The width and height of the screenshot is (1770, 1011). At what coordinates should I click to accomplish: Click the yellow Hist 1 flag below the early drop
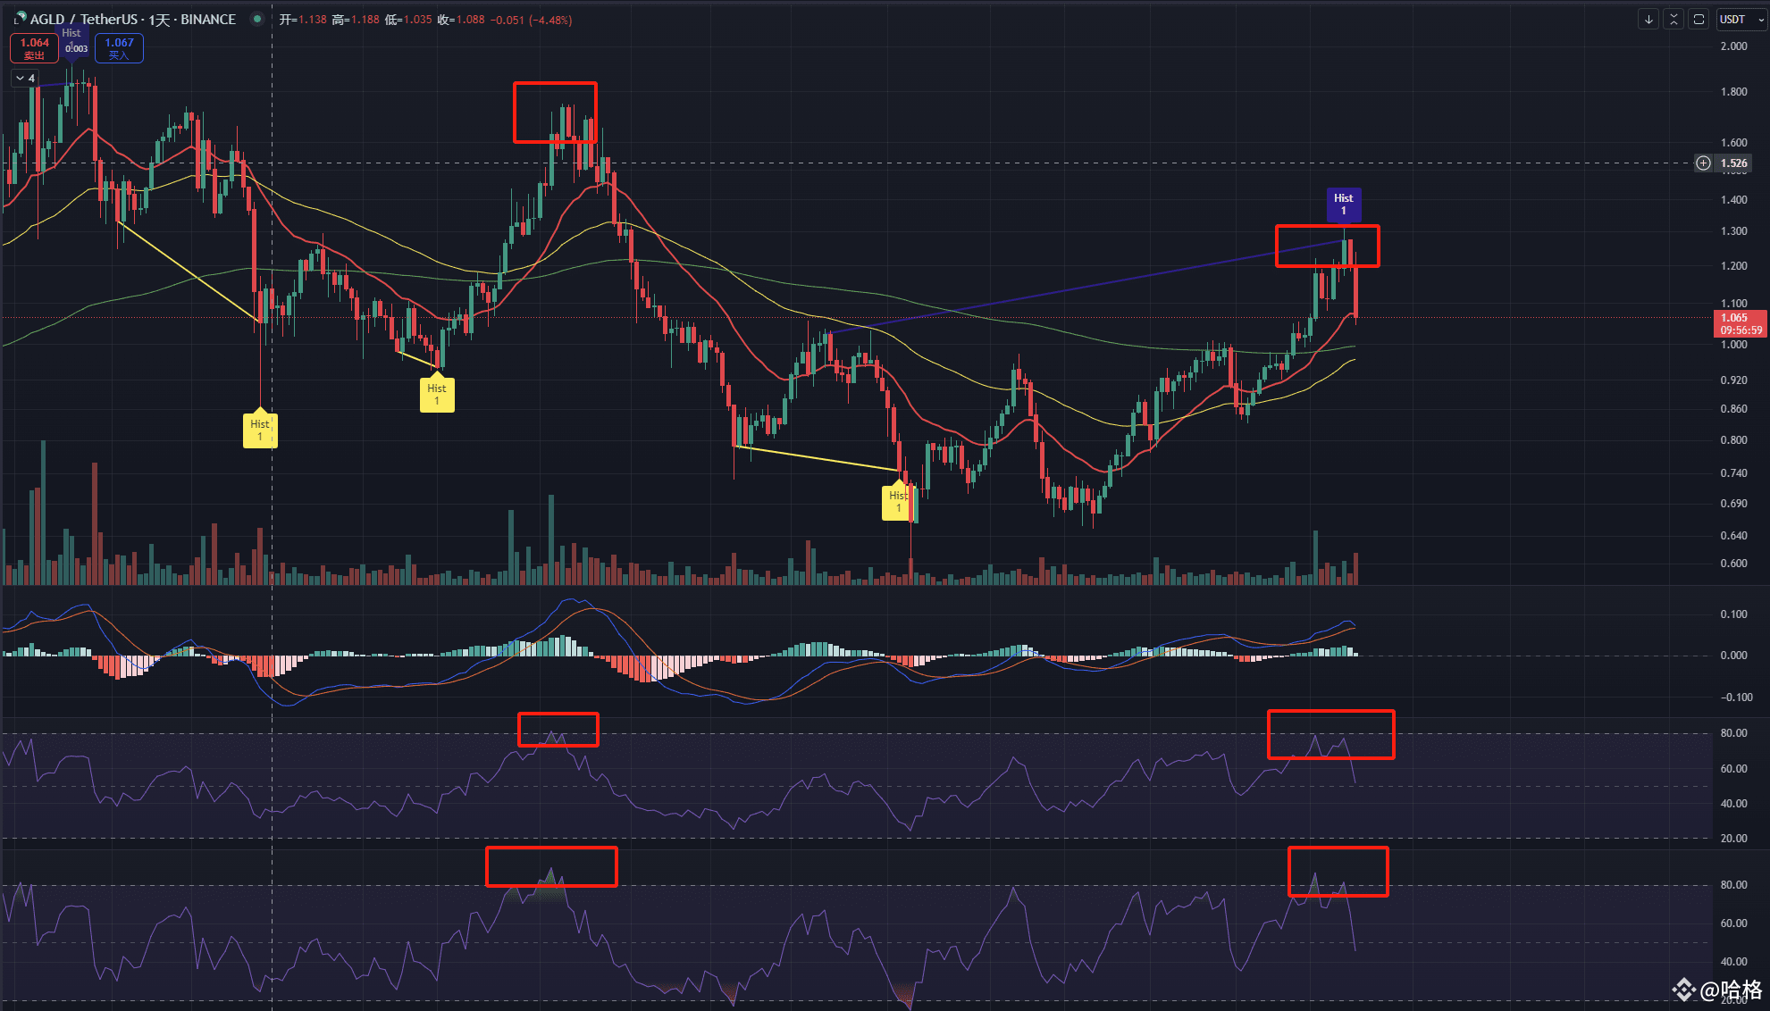(x=260, y=430)
